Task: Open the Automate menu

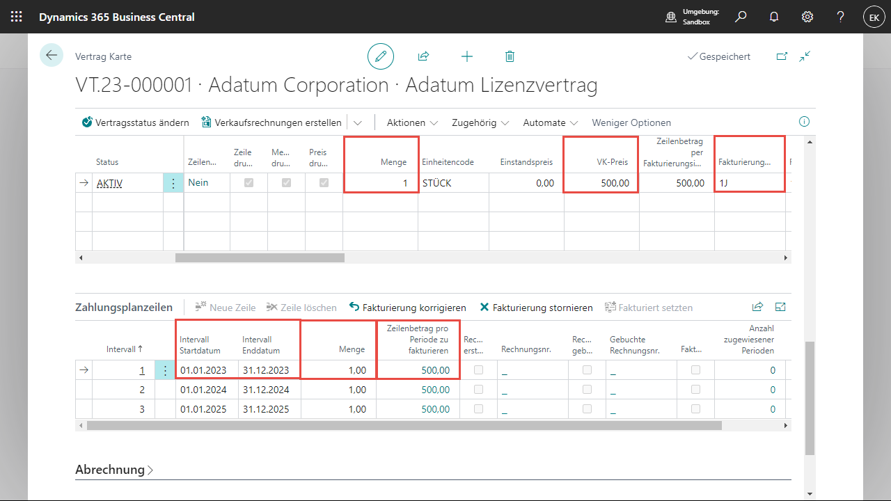Action: tap(551, 122)
